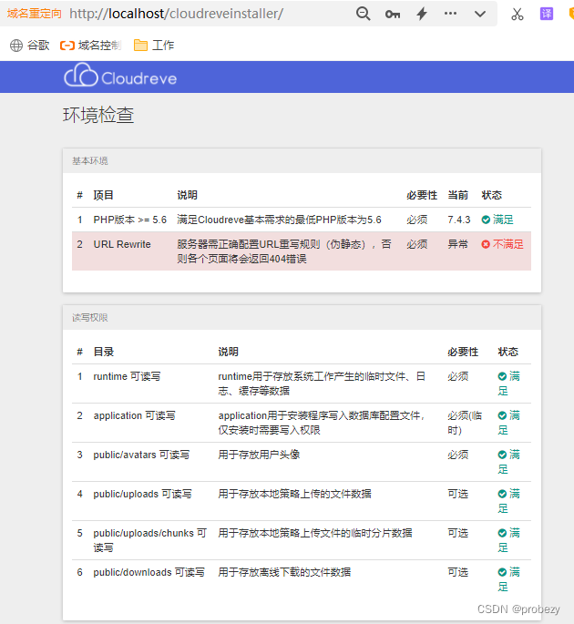Click the green check for public/avatars row
The image size is (574, 624).
click(502, 455)
